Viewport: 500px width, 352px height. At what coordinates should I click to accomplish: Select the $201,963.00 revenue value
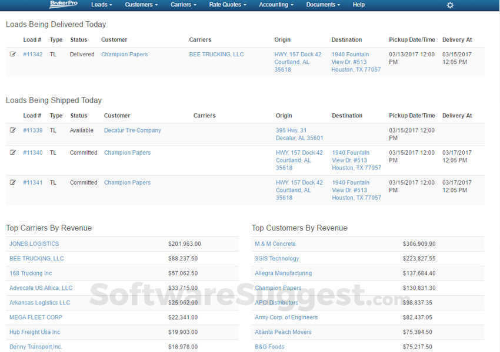185,244
